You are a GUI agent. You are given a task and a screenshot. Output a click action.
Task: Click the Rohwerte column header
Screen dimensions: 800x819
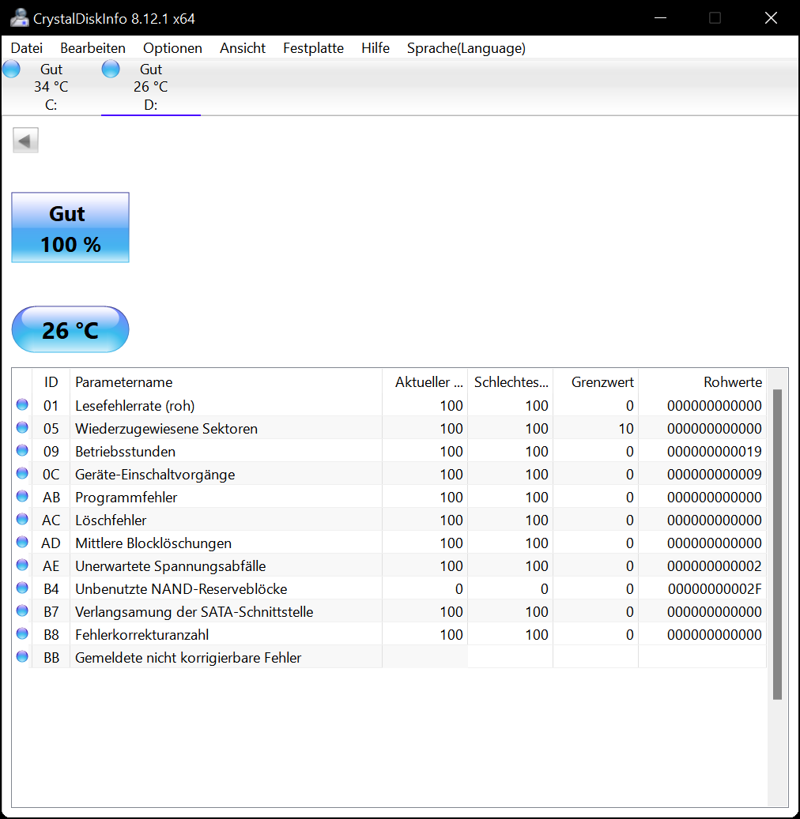point(702,381)
